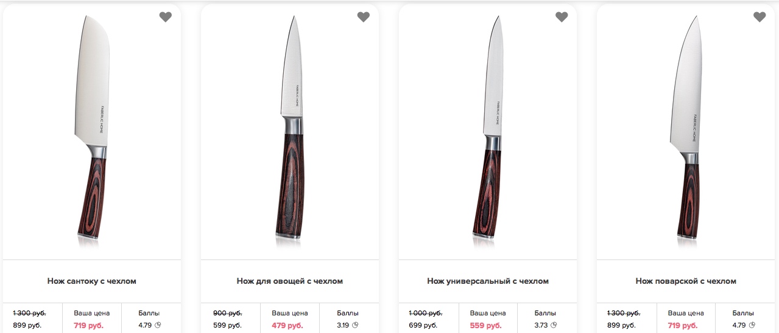The height and width of the screenshot is (333, 779).
Task: Add vegetable knife to favorites heart
Action: click(364, 17)
